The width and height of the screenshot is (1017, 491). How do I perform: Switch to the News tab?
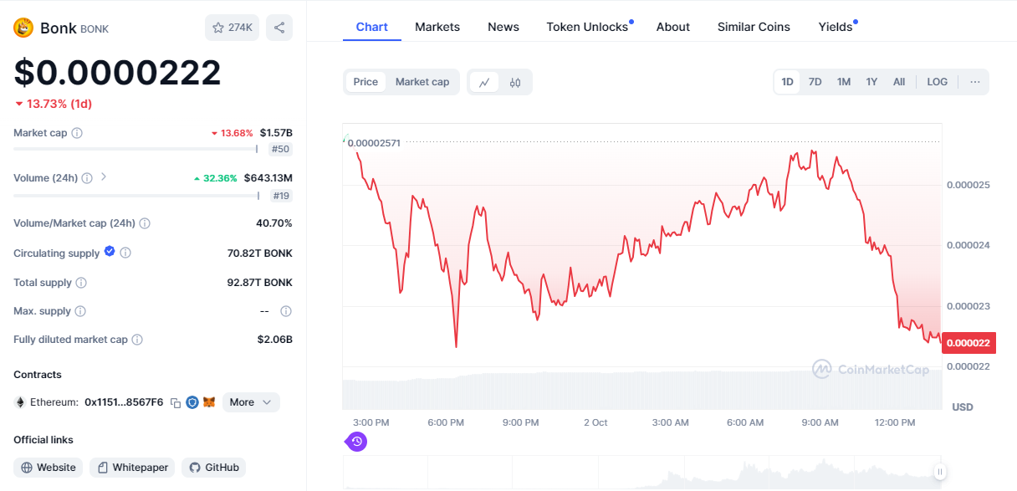[503, 27]
